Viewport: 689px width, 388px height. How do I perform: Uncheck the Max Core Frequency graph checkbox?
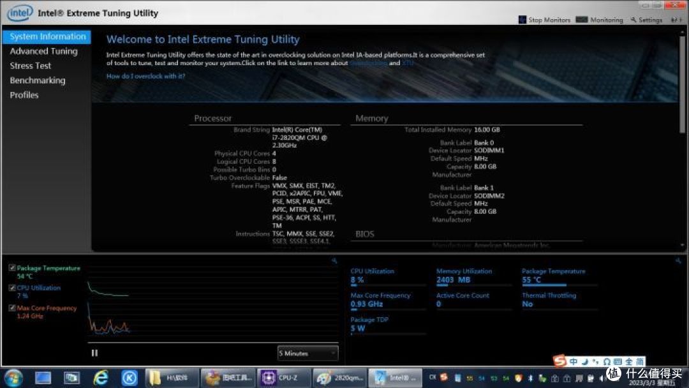point(12,308)
